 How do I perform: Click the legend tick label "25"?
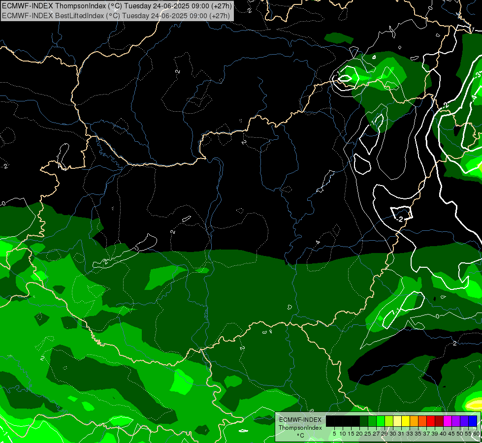pyautogui.click(x=368, y=434)
